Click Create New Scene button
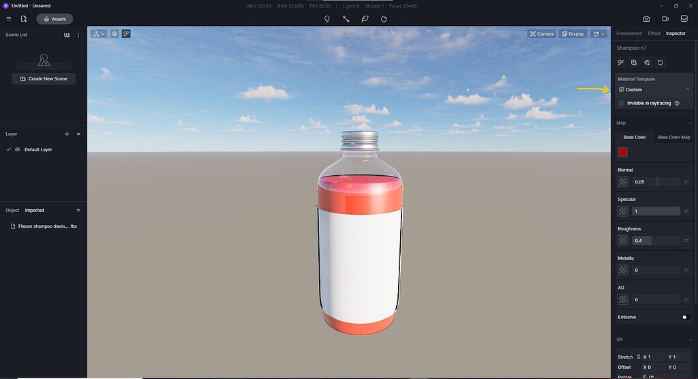This screenshot has width=698, height=379. pyautogui.click(x=44, y=79)
